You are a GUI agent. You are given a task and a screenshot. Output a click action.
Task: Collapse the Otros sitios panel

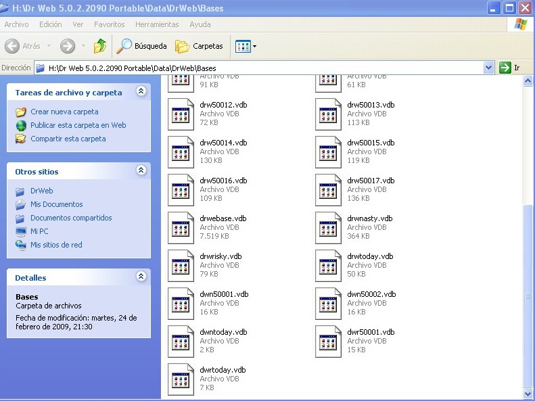(141, 171)
